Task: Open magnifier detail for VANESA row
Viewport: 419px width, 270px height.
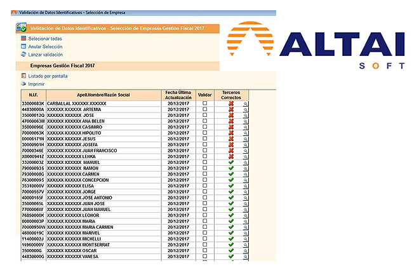Action: [x=245, y=257]
